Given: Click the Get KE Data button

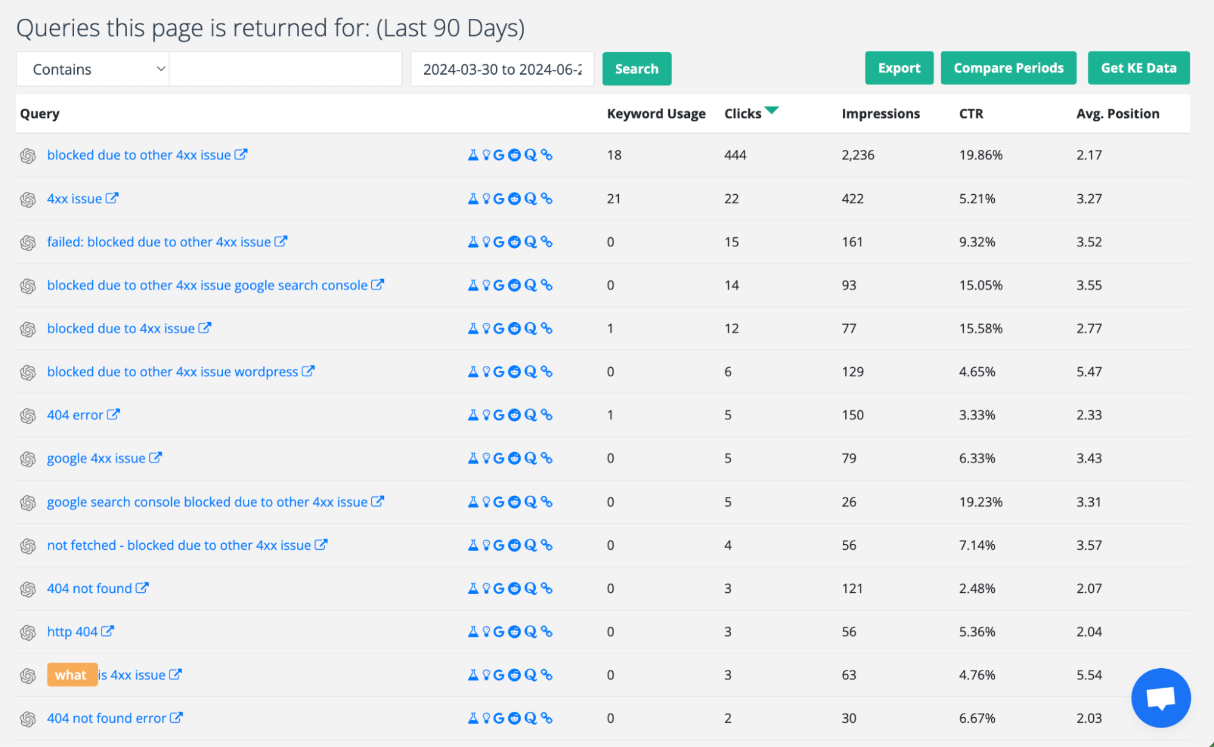Looking at the screenshot, I should coord(1138,68).
